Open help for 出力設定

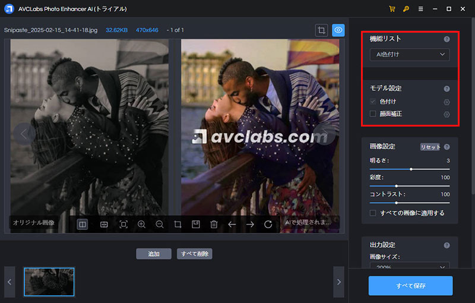tap(446, 245)
